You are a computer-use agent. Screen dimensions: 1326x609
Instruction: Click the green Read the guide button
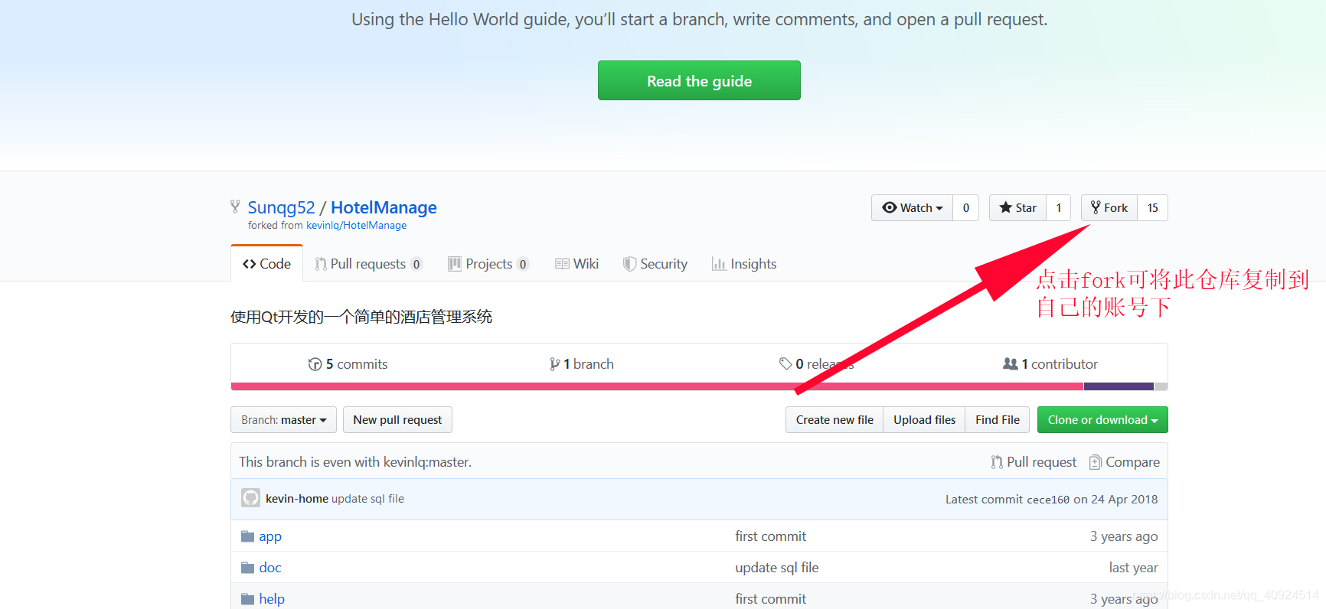pos(699,80)
